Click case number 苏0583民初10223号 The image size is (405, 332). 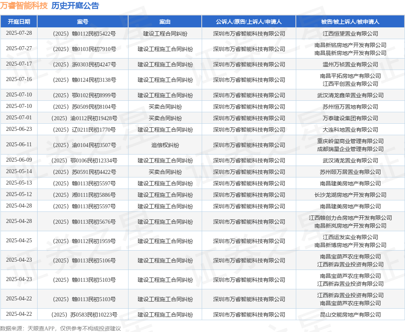pyautogui.click(x=84, y=315)
